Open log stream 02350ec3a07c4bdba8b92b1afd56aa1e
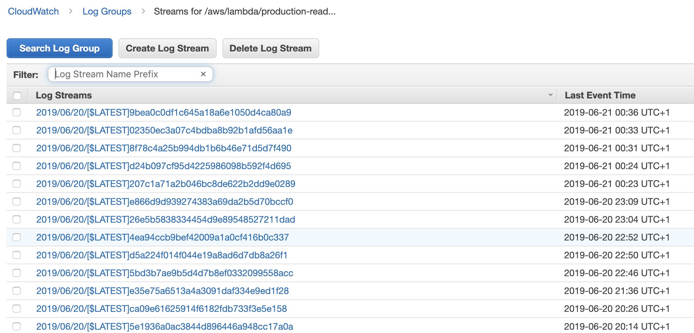 click(x=164, y=130)
